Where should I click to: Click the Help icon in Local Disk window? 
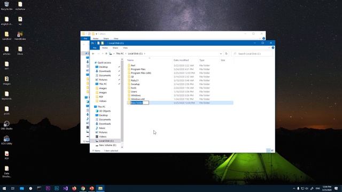pos(273,47)
